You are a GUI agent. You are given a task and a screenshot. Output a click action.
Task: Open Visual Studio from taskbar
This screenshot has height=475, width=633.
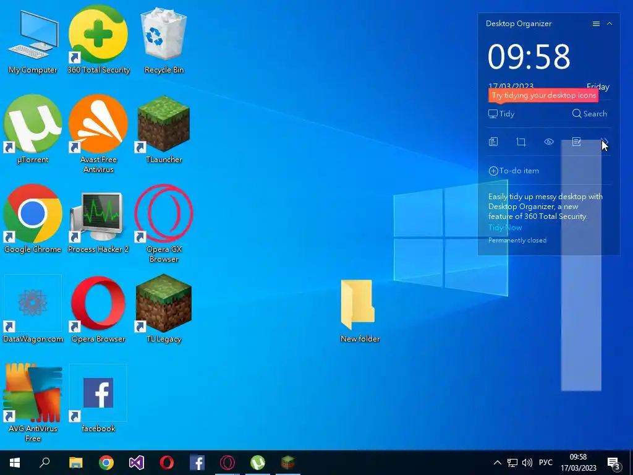(x=137, y=463)
